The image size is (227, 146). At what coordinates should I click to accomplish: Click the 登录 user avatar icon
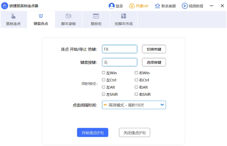[111, 6]
